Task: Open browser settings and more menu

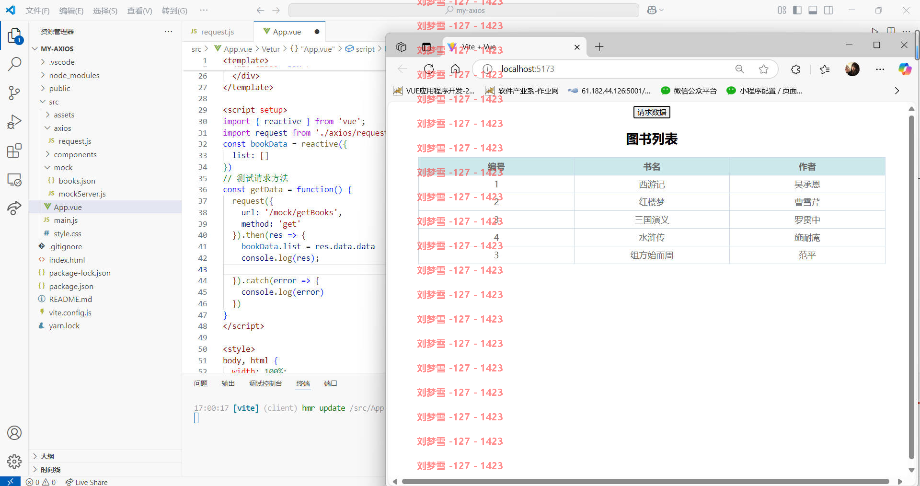Action: pyautogui.click(x=880, y=69)
